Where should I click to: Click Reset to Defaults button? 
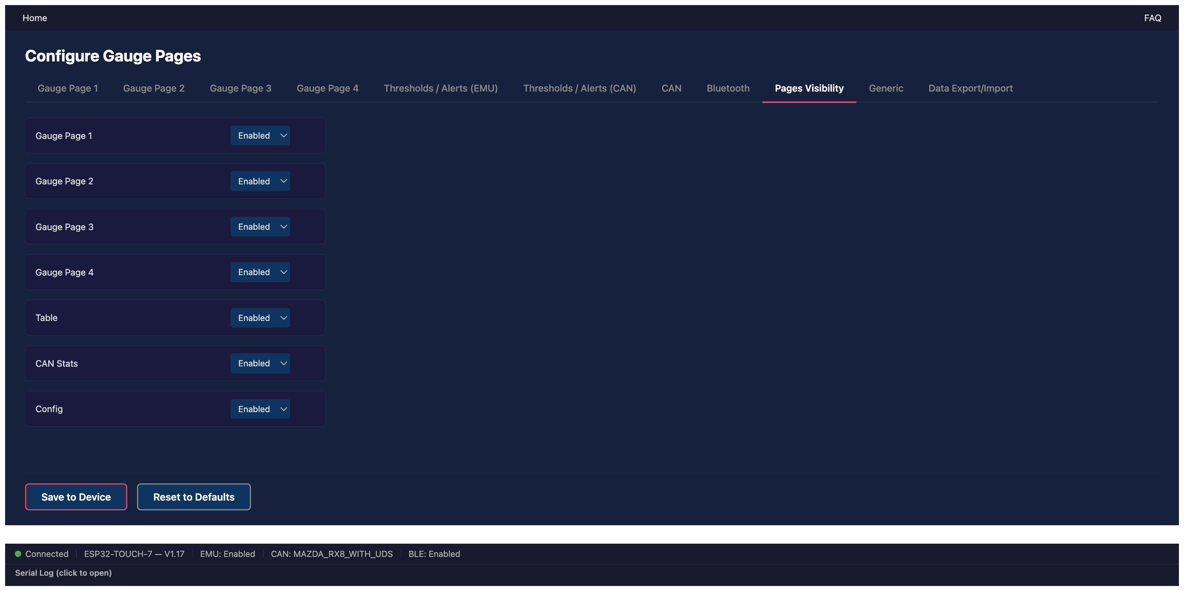(193, 497)
